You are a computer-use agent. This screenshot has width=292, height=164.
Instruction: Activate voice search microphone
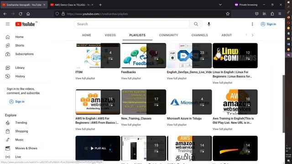point(209,24)
